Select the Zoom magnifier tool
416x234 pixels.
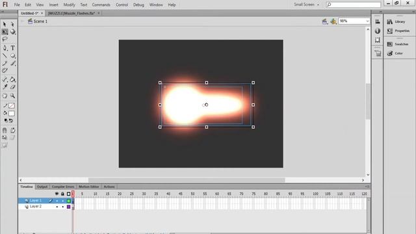13,96
